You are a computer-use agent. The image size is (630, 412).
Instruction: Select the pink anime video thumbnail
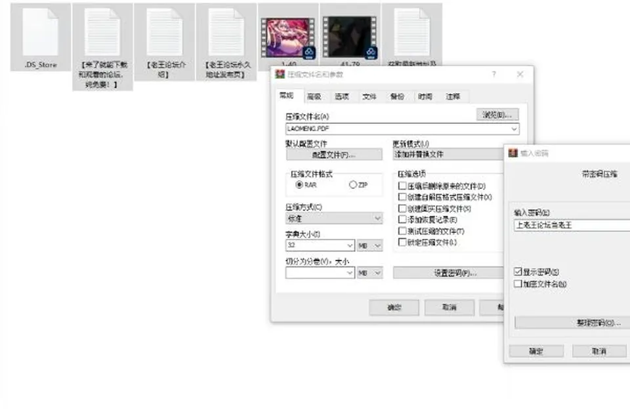tap(287, 38)
